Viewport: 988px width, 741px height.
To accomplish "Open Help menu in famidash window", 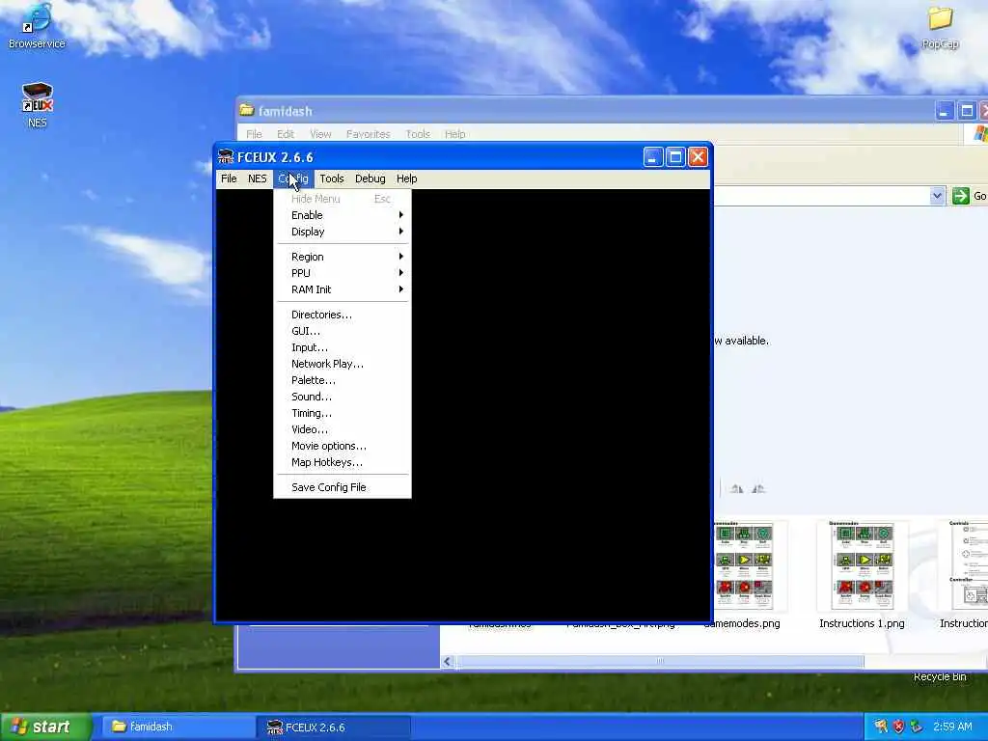I will pyautogui.click(x=455, y=134).
